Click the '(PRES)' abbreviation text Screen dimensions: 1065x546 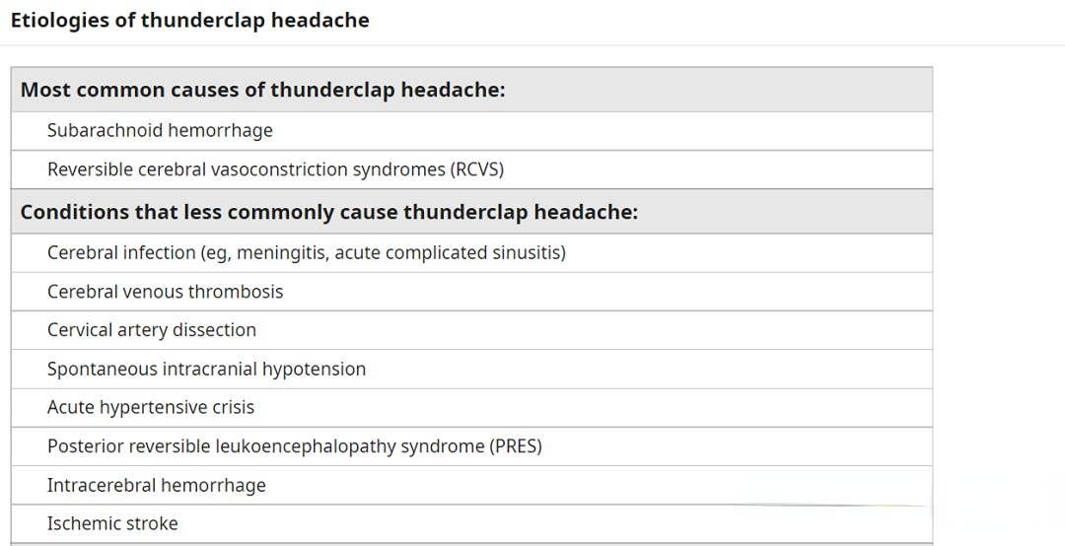coord(516,446)
